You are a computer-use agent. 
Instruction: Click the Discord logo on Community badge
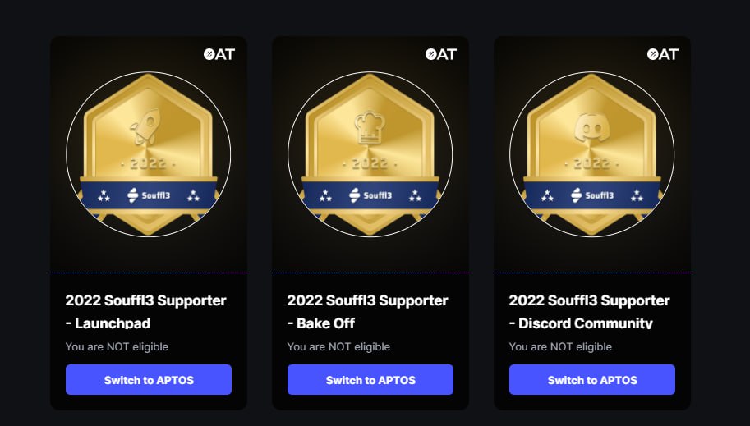coord(591,129)
